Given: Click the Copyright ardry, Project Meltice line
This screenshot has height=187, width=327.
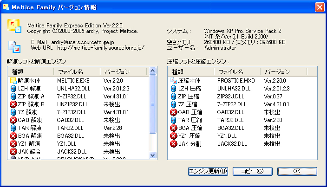Looking at the screenshot, I should pyautogui.click(x=82, y=31).
